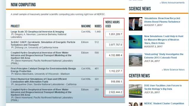This screenshot has height=106, width=189.
Task: Click the neutron star merger thumbnail
Action: (x=136, y=42)
